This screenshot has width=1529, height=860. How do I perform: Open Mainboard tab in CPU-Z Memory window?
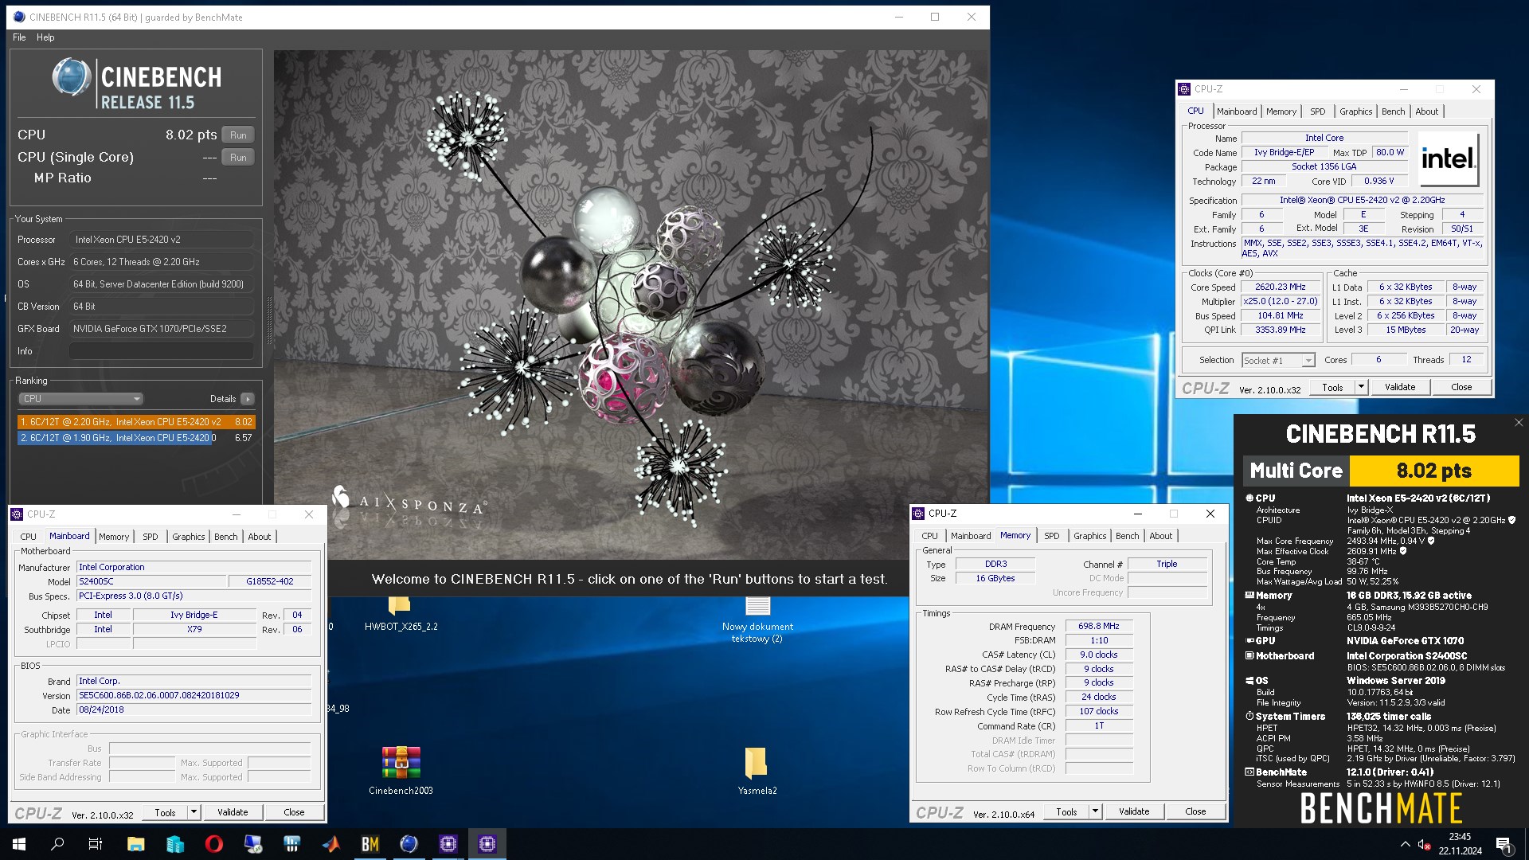[x=971, y=536]
